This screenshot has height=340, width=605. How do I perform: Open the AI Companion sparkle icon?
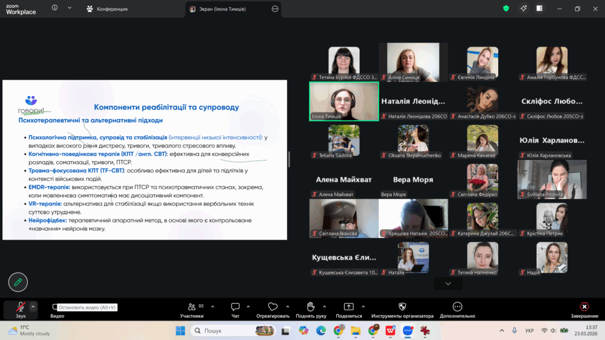pyautogui.click(x=523, y=8)
